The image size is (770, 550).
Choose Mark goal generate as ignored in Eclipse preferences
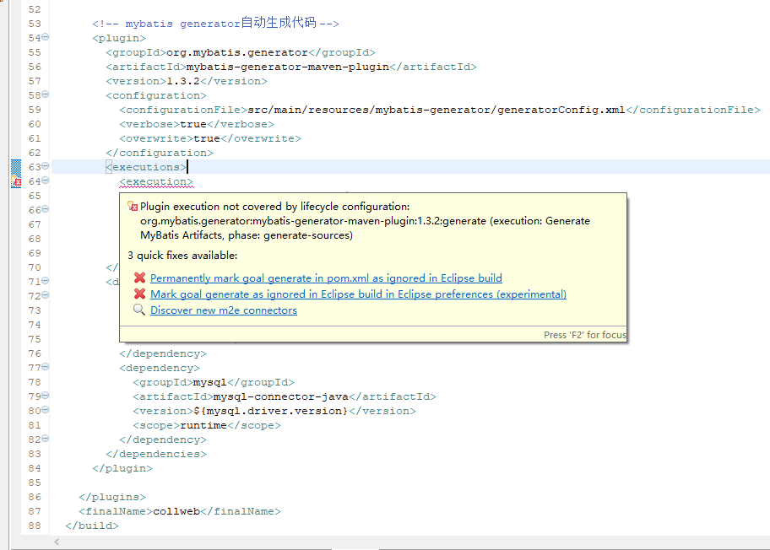[358, 294]
